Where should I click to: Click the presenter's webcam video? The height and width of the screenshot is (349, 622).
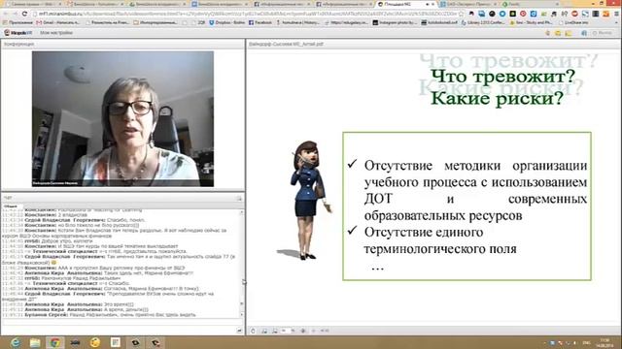(123, 118)
